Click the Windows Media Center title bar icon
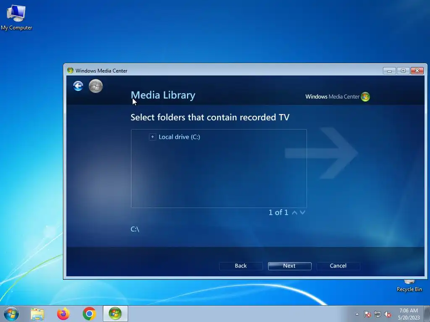 click(70, 70)
